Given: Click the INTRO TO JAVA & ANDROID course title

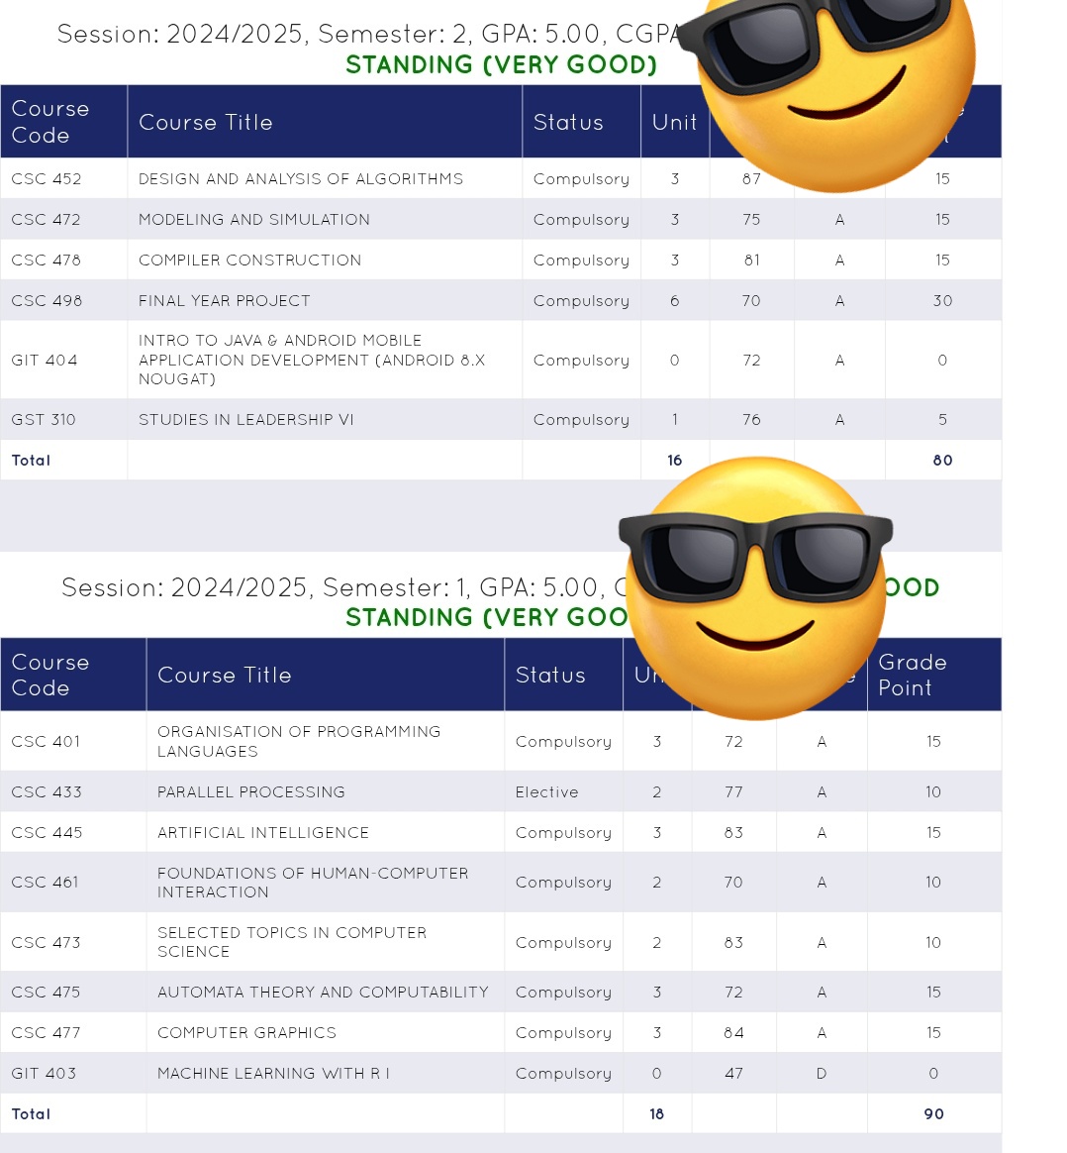Looking at the screenshot, I should pyautogui.click(x=312, y=360).
